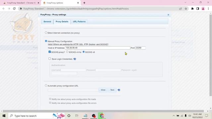Screen dimensions: 212x119
Task: Open network icon in system tray
Action: point(182,116)
